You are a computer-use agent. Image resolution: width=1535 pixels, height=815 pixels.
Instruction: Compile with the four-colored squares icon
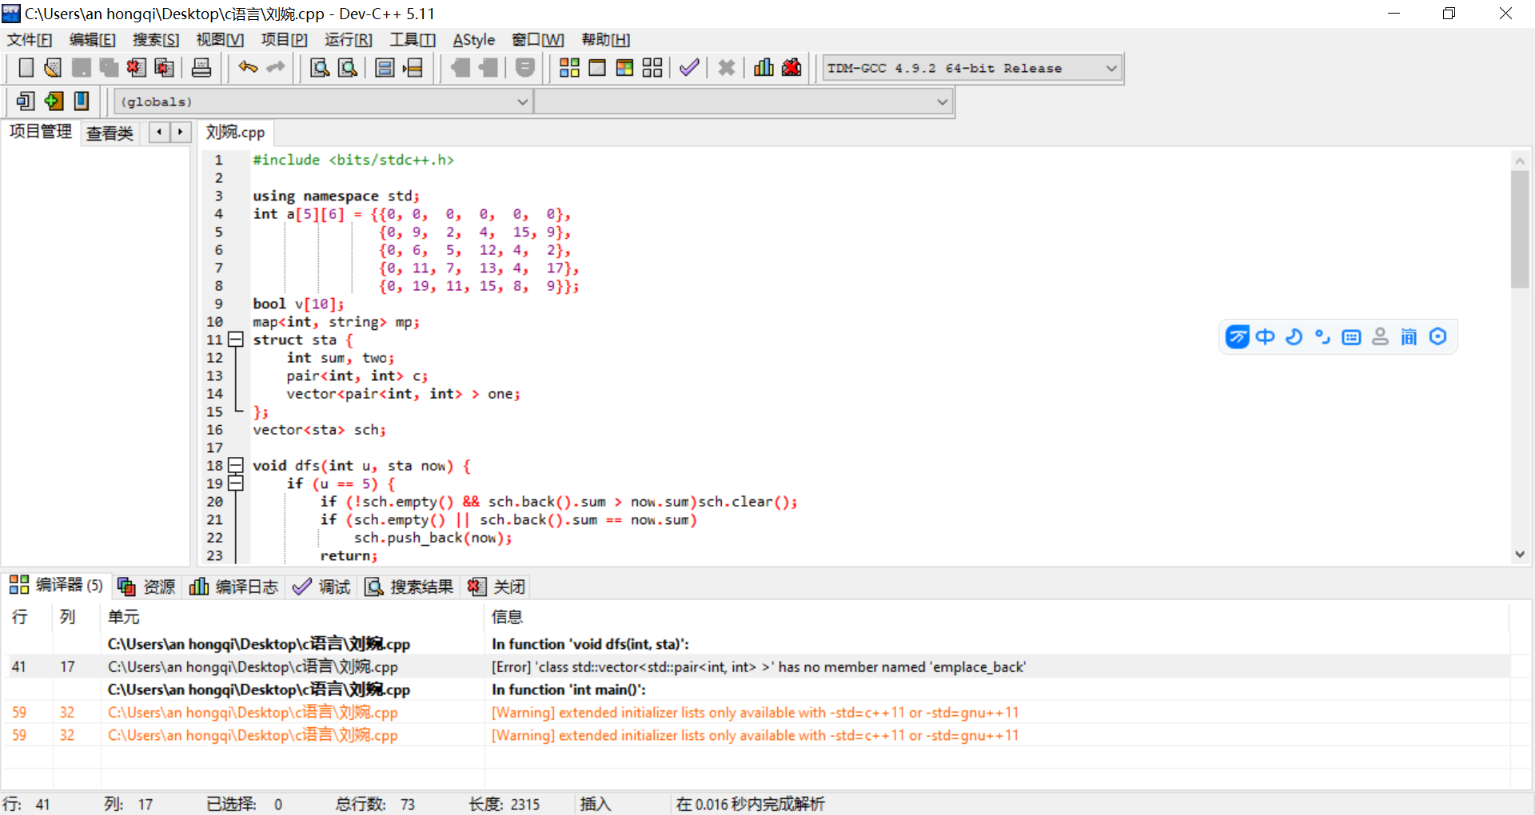pyautogui.click(x=569, y=68)
